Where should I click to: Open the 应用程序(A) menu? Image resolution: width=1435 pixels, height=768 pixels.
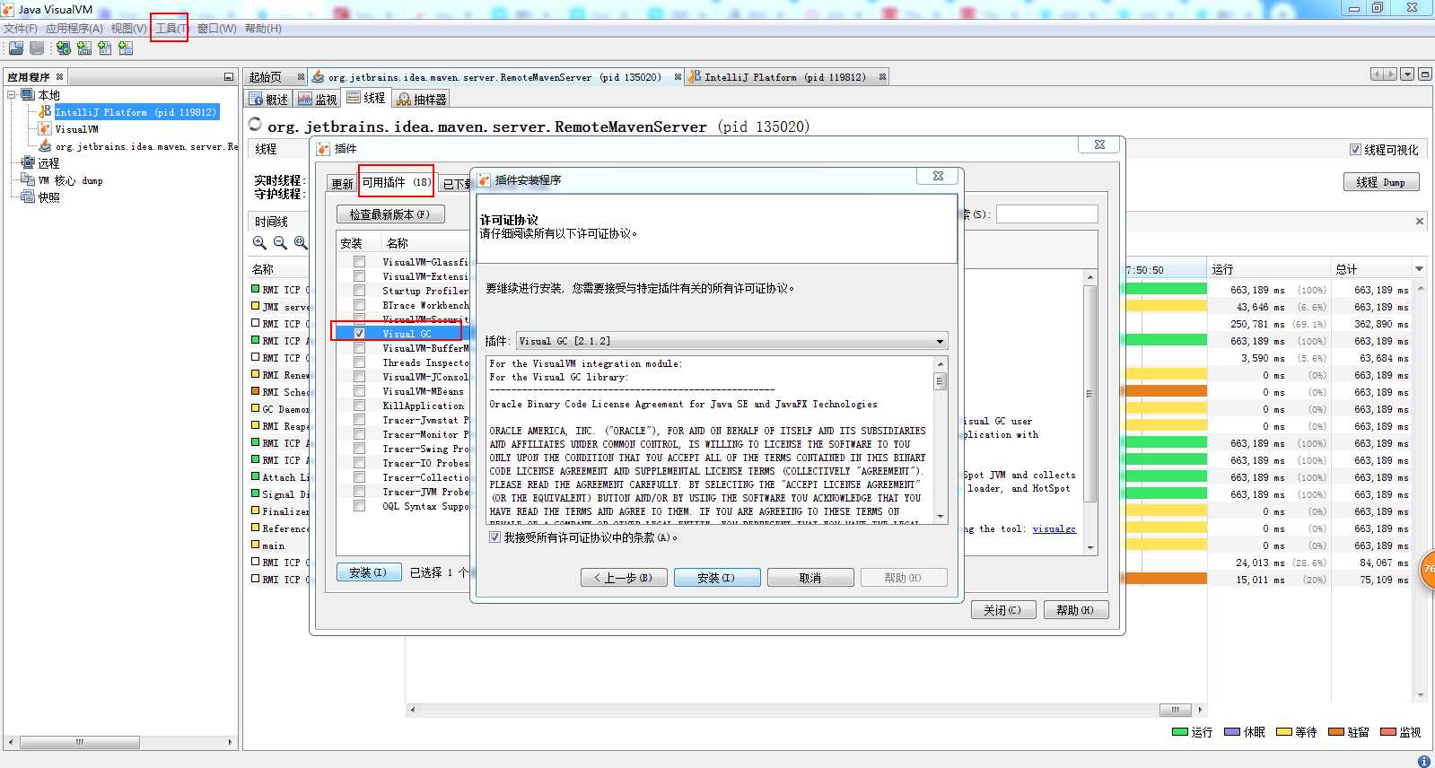coord(74,29)
